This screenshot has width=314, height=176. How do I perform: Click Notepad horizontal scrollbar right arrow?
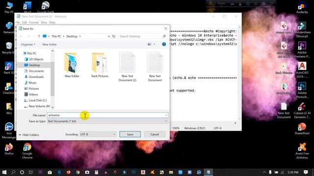click(235, 123)
